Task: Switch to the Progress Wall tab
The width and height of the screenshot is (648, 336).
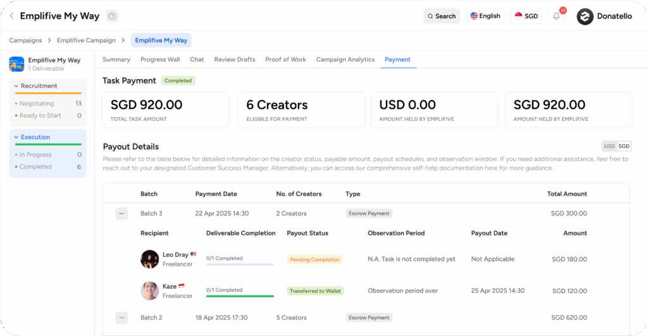Action: click(160, 59)
